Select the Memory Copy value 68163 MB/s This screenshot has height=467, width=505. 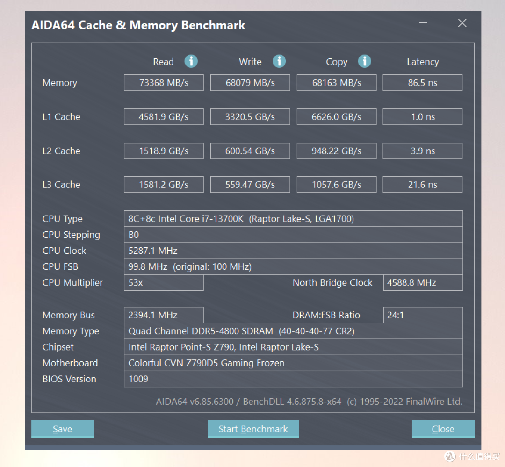(337, 83)
